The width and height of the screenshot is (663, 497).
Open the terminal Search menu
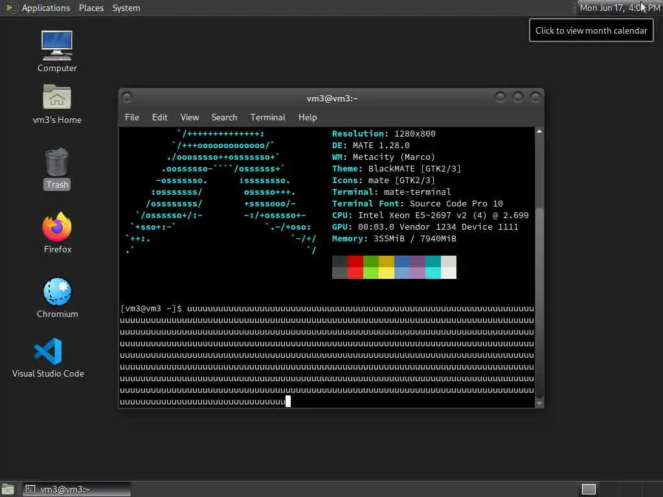(x=224, y=118)
